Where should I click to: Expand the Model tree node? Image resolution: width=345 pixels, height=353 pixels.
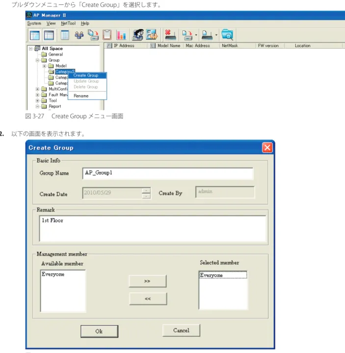coord(44,66)
